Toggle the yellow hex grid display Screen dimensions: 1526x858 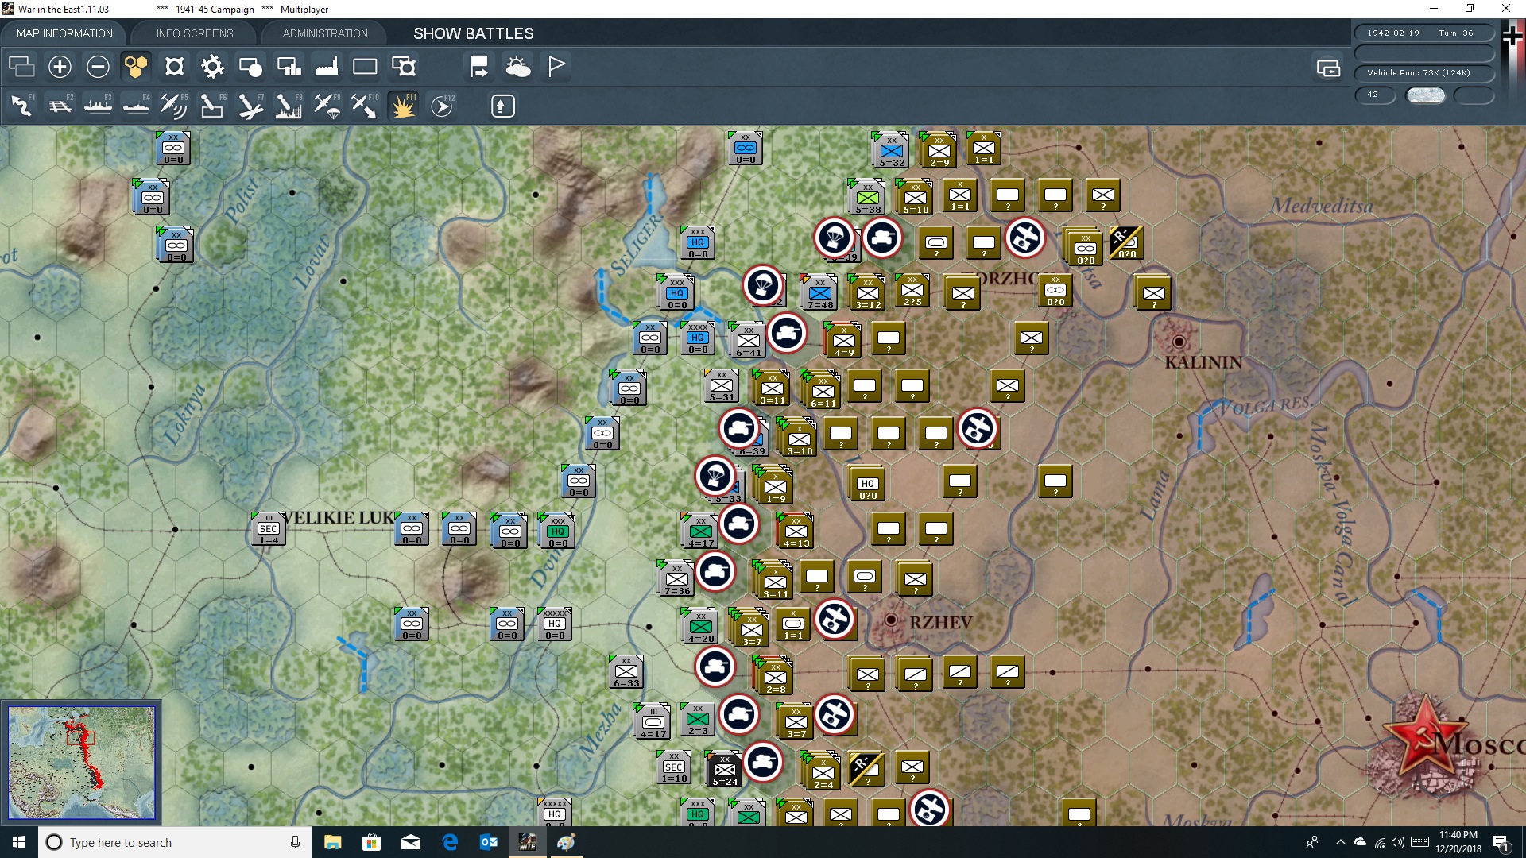pyautogui.click(x=136, y=67)
